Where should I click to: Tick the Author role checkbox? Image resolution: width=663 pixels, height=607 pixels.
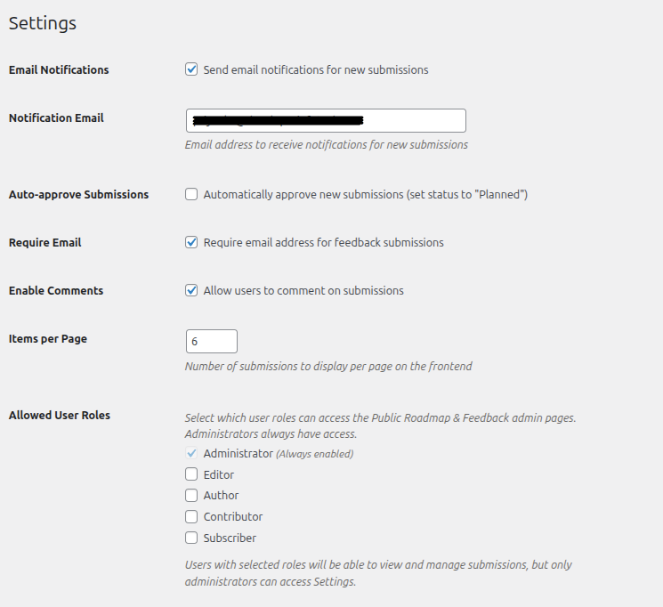[191, 496]
